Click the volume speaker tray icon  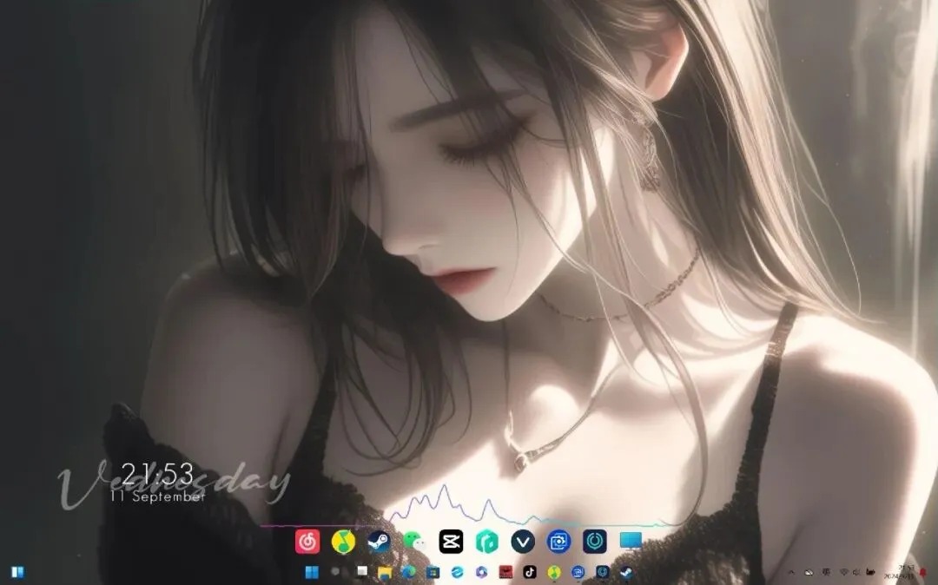coord(856,573)
